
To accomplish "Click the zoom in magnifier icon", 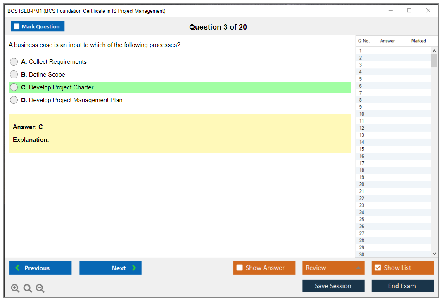I will [x=15, y=289].
